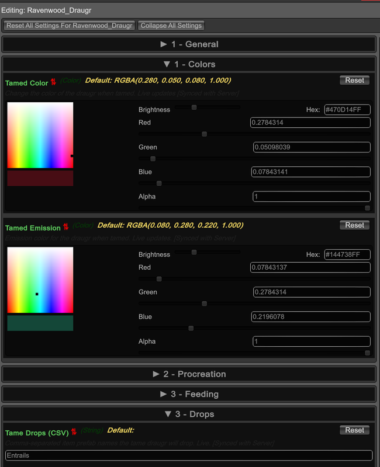Click the Tamed Emission setting label
The image size is (380, 467).
[x=33, y=228]
